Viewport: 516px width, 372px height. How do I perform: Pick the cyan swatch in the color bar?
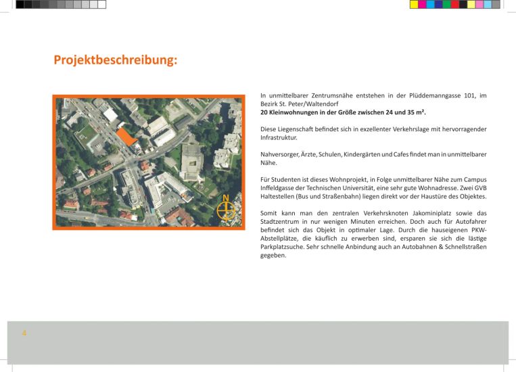pos(430,4)
